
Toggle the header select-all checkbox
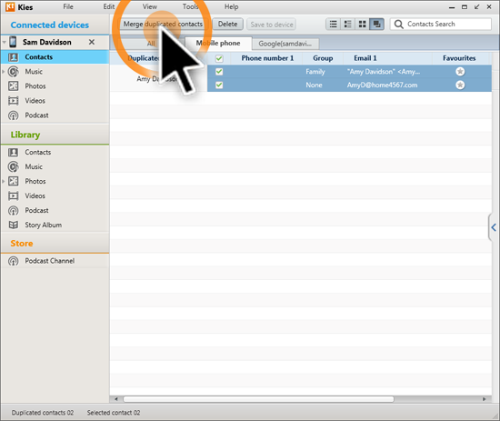(219, 58)
